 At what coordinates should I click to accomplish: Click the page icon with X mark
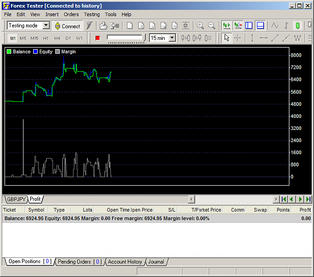click(174, 26)
